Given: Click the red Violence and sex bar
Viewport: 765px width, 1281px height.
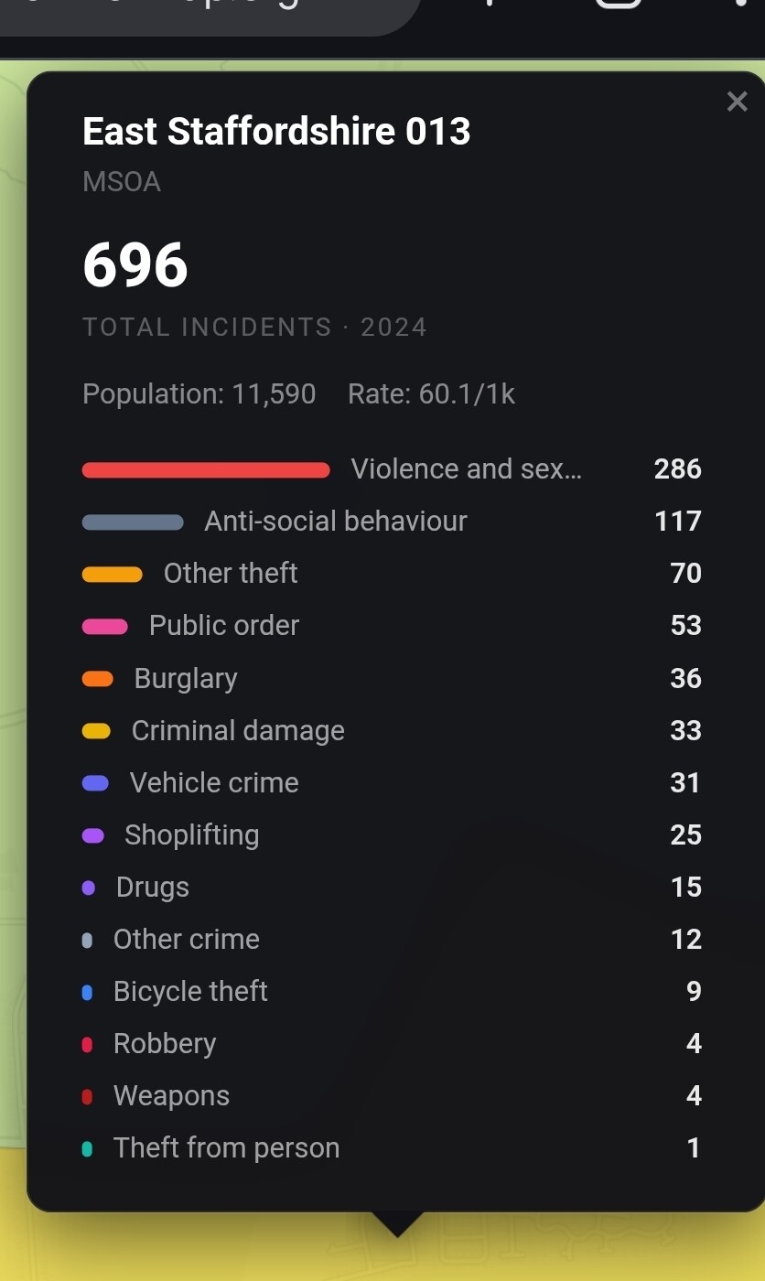Looking at the screenshot, I should click(x=206, y=470).
